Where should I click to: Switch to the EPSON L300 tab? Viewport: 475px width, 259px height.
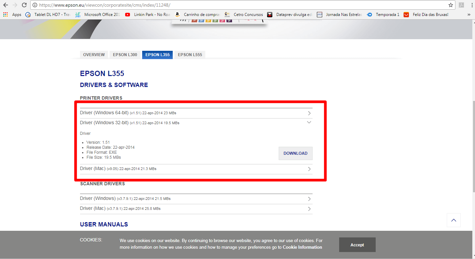[x=125, y=55]
